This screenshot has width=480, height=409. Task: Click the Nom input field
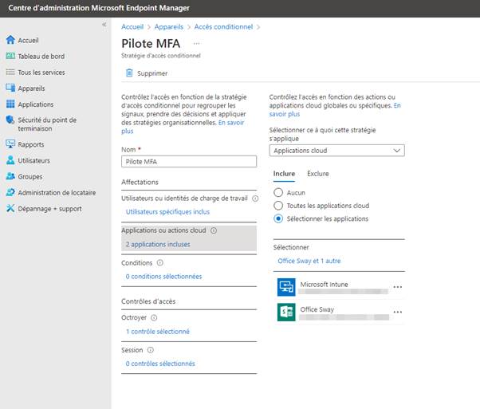click(x=189, y=161)
